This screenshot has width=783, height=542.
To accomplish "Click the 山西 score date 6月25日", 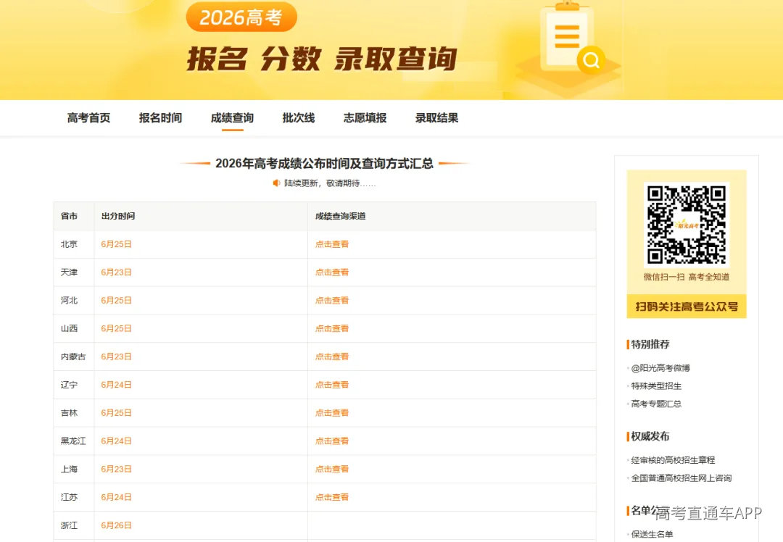I will (x=116, y=328).
